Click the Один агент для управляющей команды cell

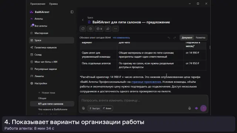(99, 55)
